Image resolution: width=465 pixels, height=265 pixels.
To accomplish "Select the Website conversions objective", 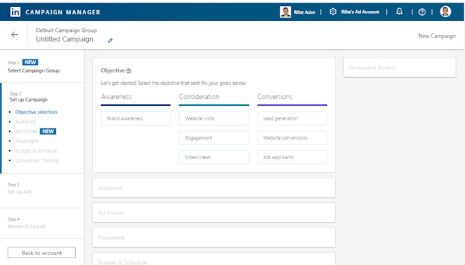I will [292, 138].
